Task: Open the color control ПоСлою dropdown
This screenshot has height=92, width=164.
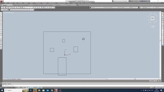Action: 96,7
